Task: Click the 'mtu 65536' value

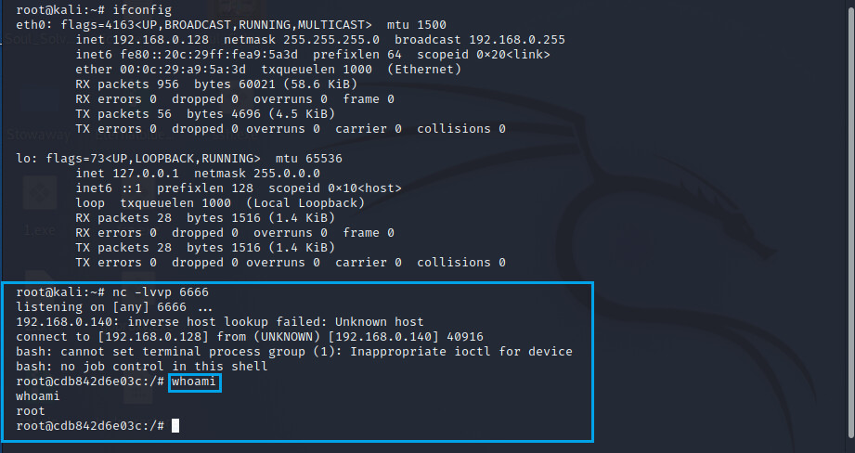Action: coord(308,159)
